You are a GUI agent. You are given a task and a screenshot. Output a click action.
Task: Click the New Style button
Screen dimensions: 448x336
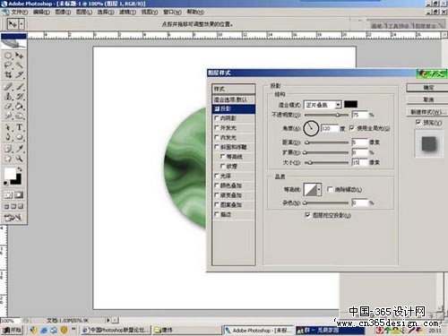428,112
